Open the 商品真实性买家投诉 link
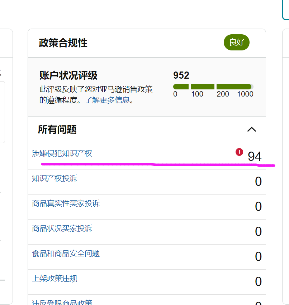This screenshot has width=289, height=305. click(x=66, y=203)
